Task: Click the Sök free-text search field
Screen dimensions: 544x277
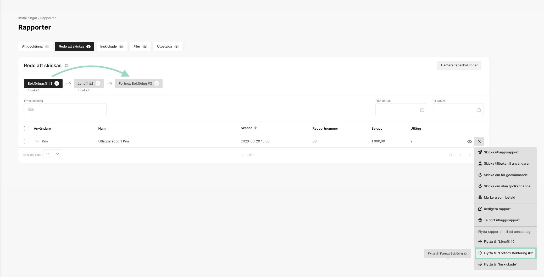Action: coord(65,109)
